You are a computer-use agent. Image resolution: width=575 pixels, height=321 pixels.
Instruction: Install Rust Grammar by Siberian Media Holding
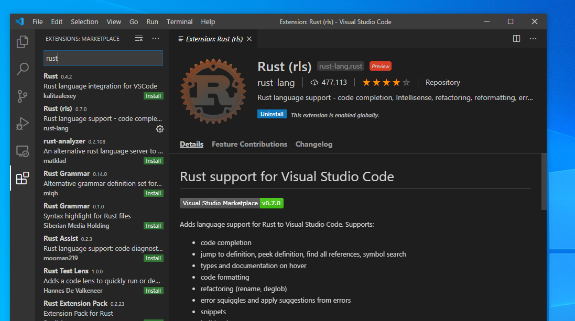point(153,226)
